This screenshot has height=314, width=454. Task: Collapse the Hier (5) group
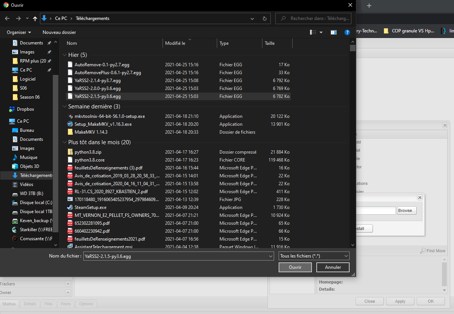pyautogui.click(x=65, y=55)
